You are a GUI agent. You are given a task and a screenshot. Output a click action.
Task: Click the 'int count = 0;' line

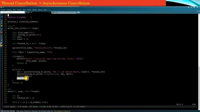pos(20,39)
